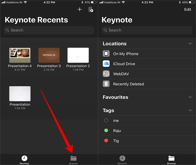The height and width of the screenshot is (165, 196).
Task: Open the 'me' tag label
Action: click(x=116, y=121)
